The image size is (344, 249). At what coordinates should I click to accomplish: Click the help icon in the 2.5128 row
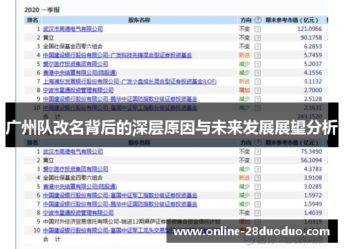click(x=258, y=99)
